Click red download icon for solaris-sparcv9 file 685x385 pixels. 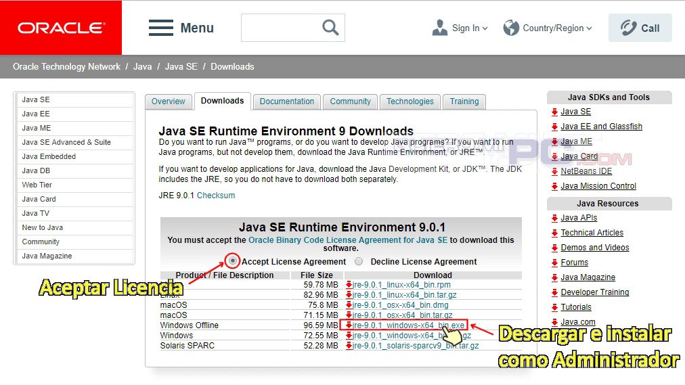coord(349,345)
